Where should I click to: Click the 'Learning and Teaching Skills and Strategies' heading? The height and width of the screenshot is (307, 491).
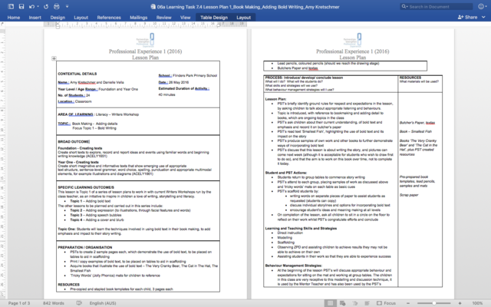(301, 229)
